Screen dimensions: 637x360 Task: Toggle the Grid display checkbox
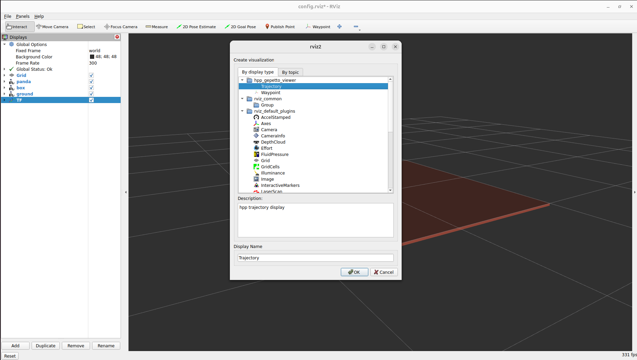91,75
